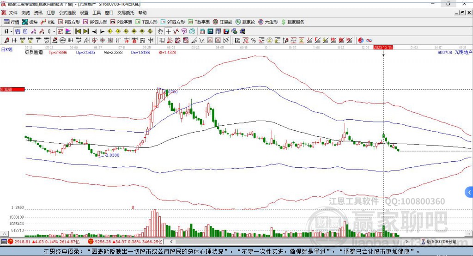The height and width of the screenshot is (256, 473).
Task: Open the 工具 menu
Action: point(97,12)
